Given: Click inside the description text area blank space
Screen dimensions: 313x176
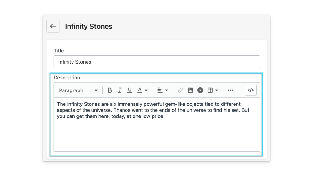Looking at the screenshot, I should point(156,135).
